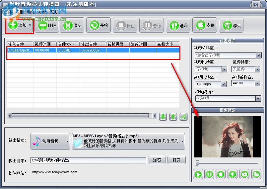
Task: Open the Skin (皮肤) toolbar button
Action: coord(205,25)
